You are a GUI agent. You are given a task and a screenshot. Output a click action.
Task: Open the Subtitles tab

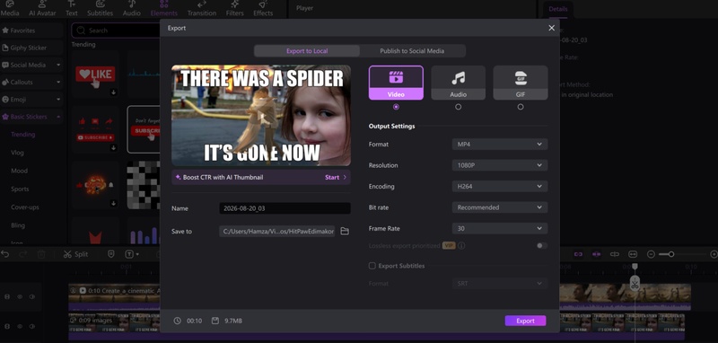click(100, 8)
